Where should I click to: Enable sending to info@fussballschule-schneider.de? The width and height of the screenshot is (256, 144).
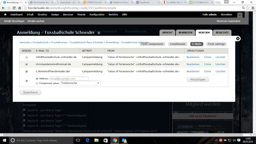click(27, 57)
